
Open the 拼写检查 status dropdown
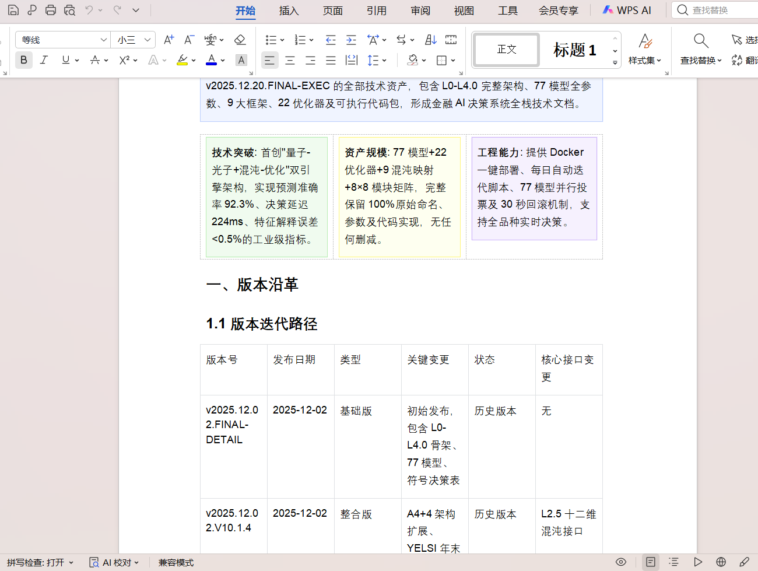click(40, 562)
